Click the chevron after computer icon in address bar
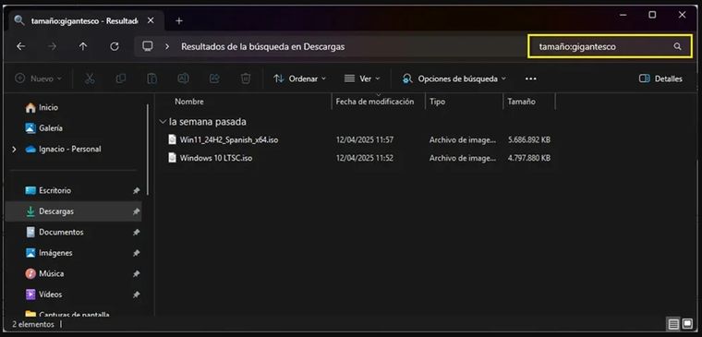The image size is (702, 337). coord(167,46)
